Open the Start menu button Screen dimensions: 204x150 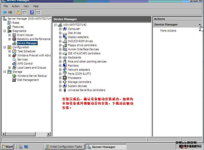[8, 147]
